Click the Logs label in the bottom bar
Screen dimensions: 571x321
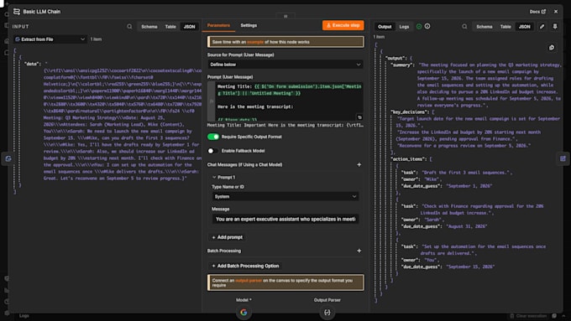pyautogui.click(x=24, y=316)
